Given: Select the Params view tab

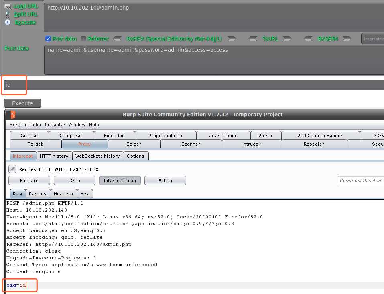Looking at the screenshot, I should (38, 194).
